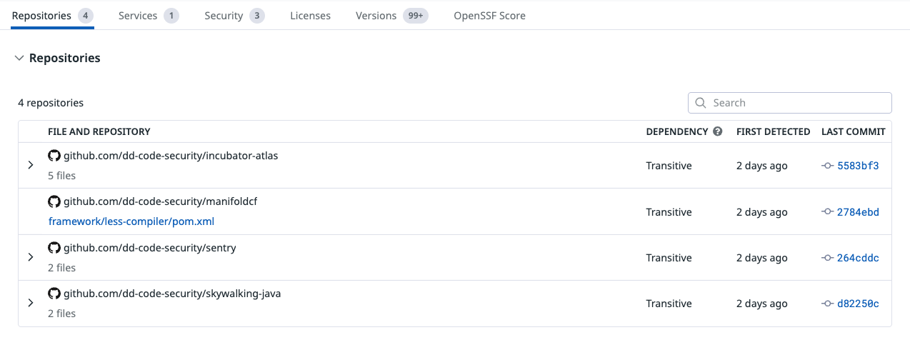The image size is (910, 340).
Task: Click GitHub icon beside skywalking-java repository
Action: click(x=54, y=294)
